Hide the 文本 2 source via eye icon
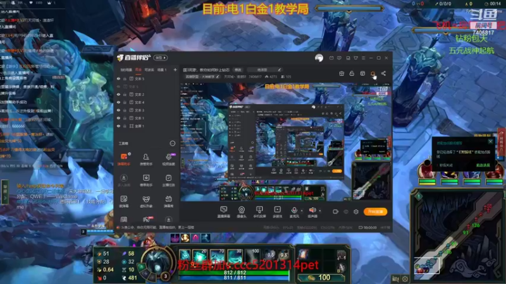Screen dimensions: 506x284 click(118, 94)
